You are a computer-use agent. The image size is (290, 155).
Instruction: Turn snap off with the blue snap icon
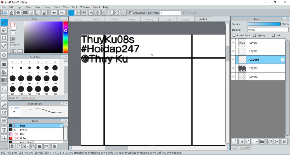coord(71,13)
